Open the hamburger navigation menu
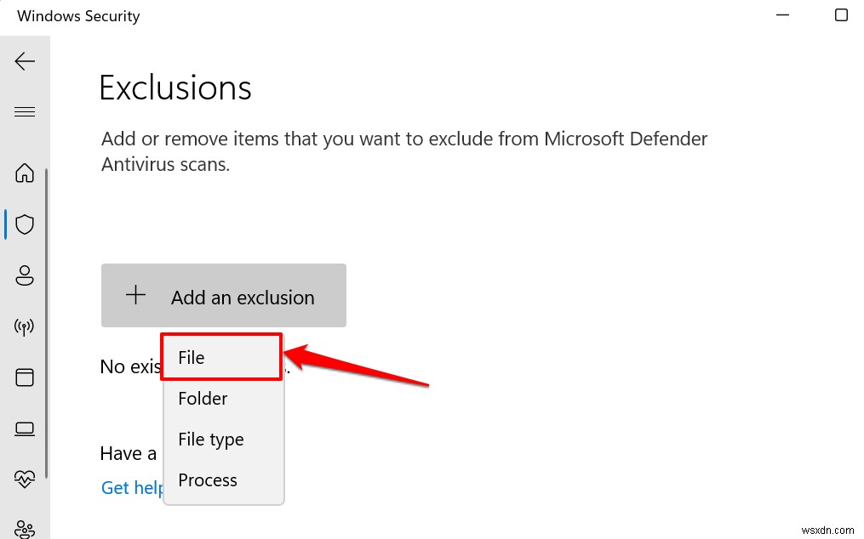The height and width of the screenshot is (539, 864). pos(25,111)
